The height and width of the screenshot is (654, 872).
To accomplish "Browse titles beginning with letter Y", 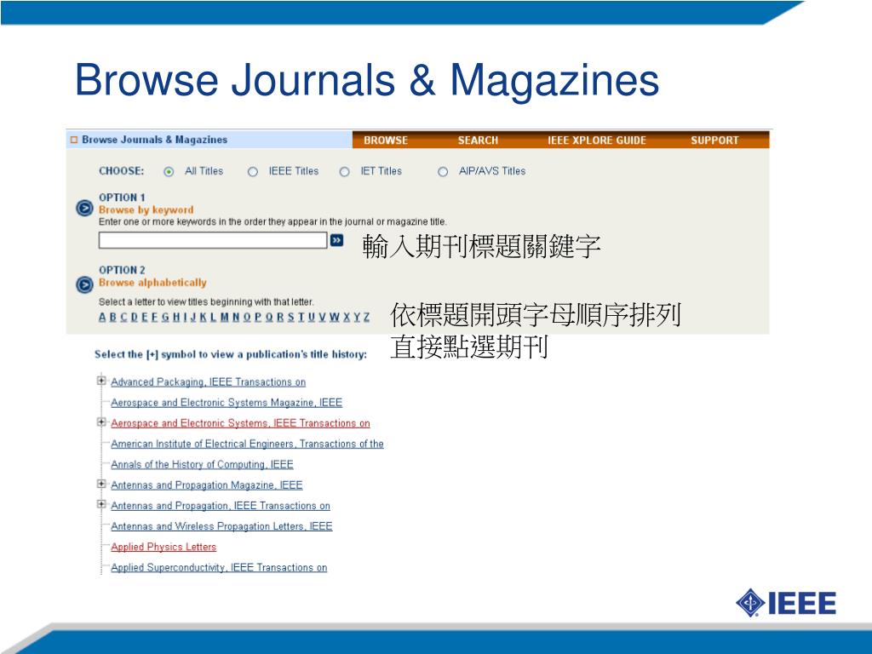I will coord(357,317).
